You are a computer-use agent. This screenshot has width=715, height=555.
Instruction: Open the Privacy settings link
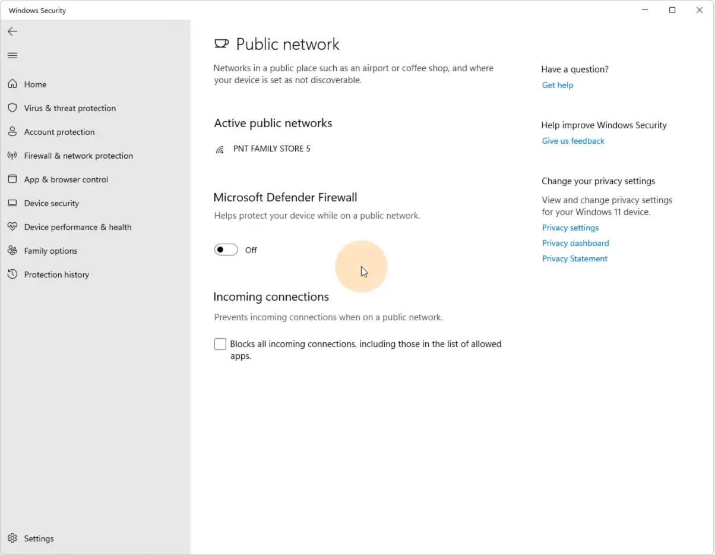(570, 228)
